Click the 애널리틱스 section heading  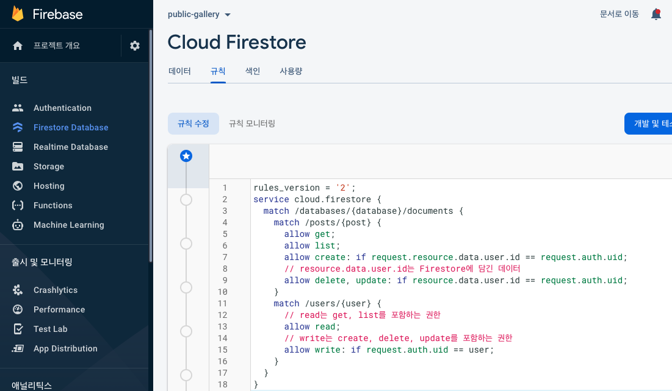point(32,386)
